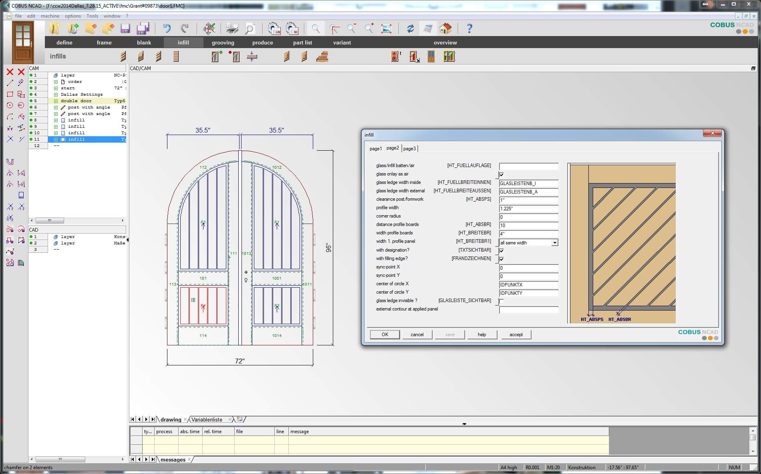Uncheck the glass onlay as air checkbox
Image resolution: width=761 pixels, height=474 pixels.
click(501, 175)
